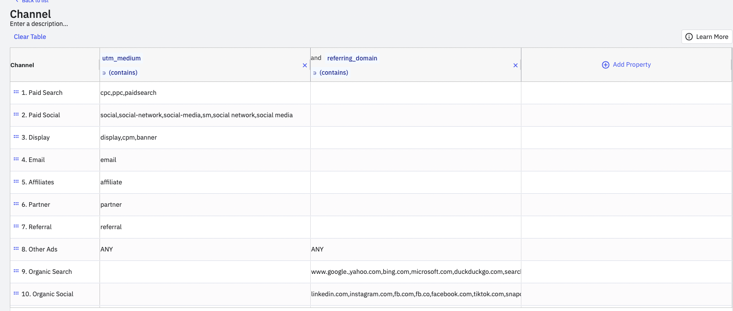
Task: Edit the Channel title text
Action: click(x=30, y=14)
